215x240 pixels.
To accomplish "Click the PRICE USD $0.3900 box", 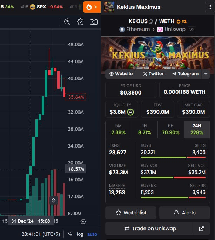I will click(131, 90).
